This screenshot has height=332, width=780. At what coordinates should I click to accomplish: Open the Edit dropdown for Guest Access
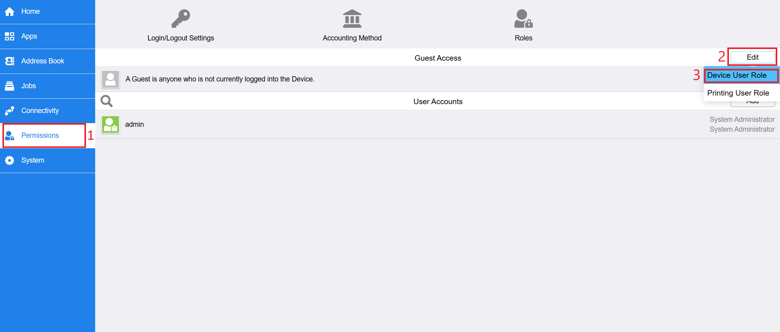(x=752, y=57)
